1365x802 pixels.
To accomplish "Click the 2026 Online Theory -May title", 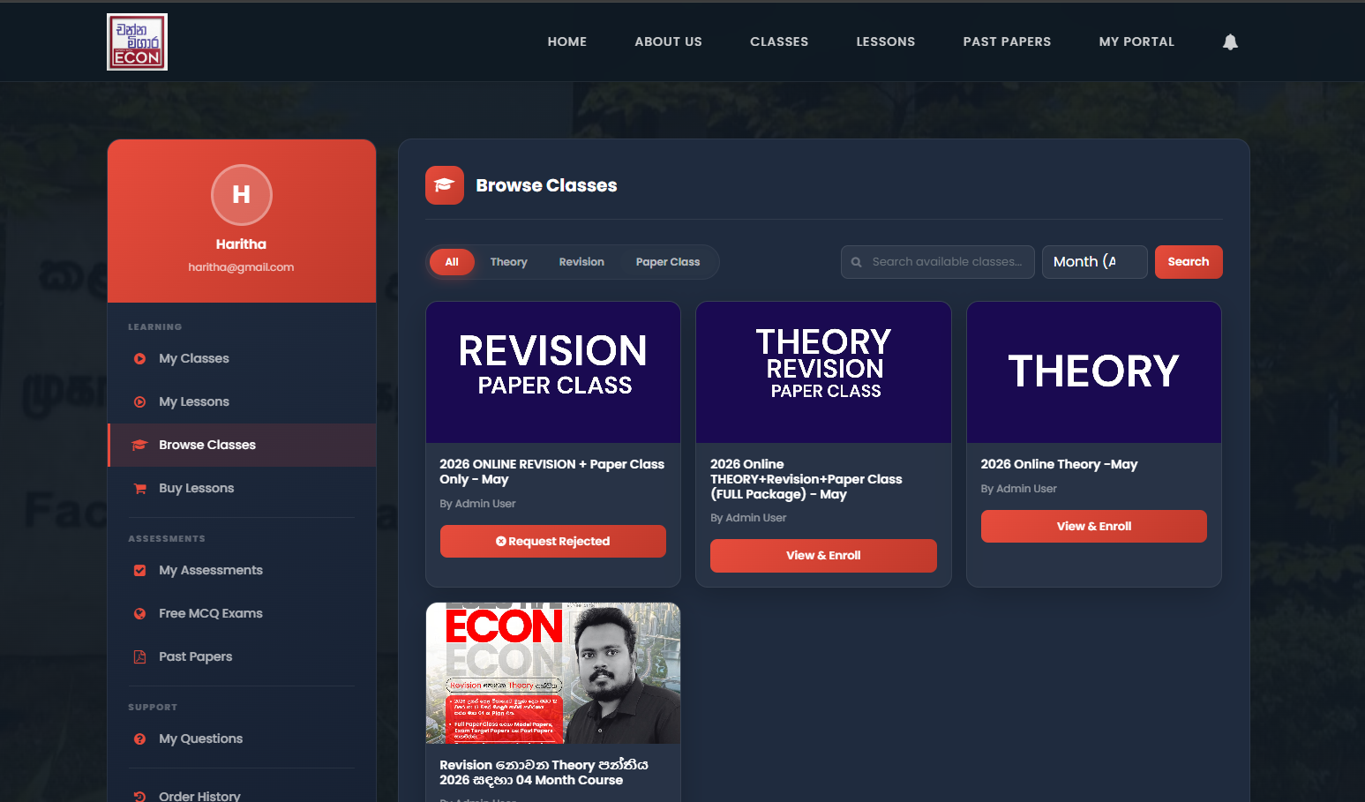I will [1059, 465].
